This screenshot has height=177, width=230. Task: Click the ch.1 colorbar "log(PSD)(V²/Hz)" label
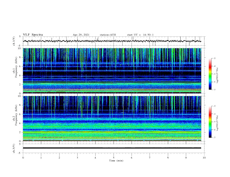pos(218,75)
